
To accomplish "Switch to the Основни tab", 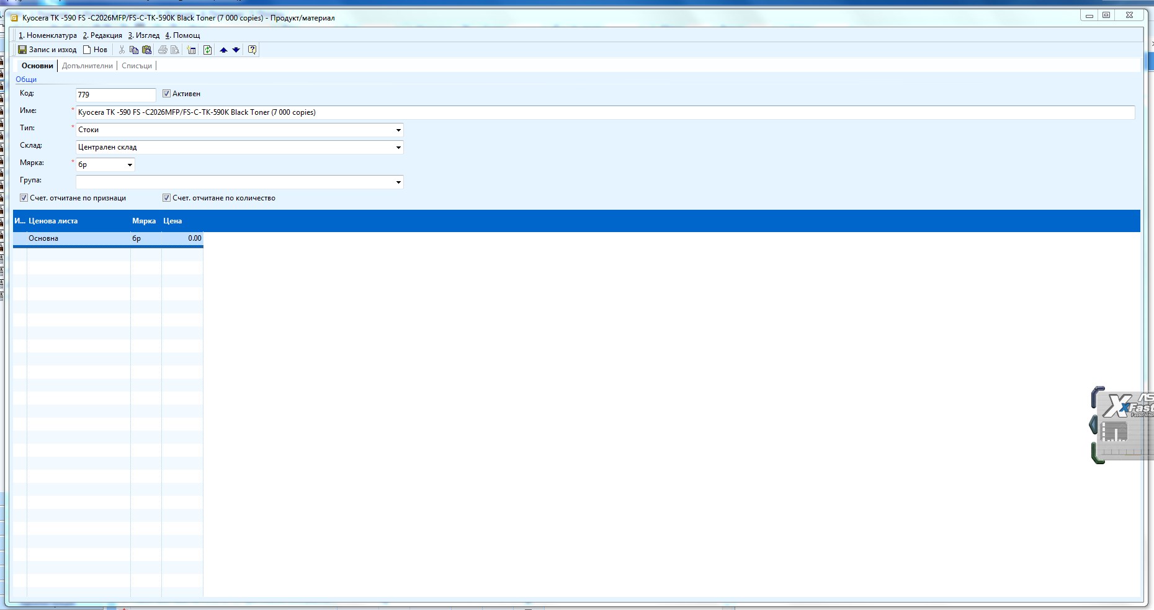I will tap(37, 66).
